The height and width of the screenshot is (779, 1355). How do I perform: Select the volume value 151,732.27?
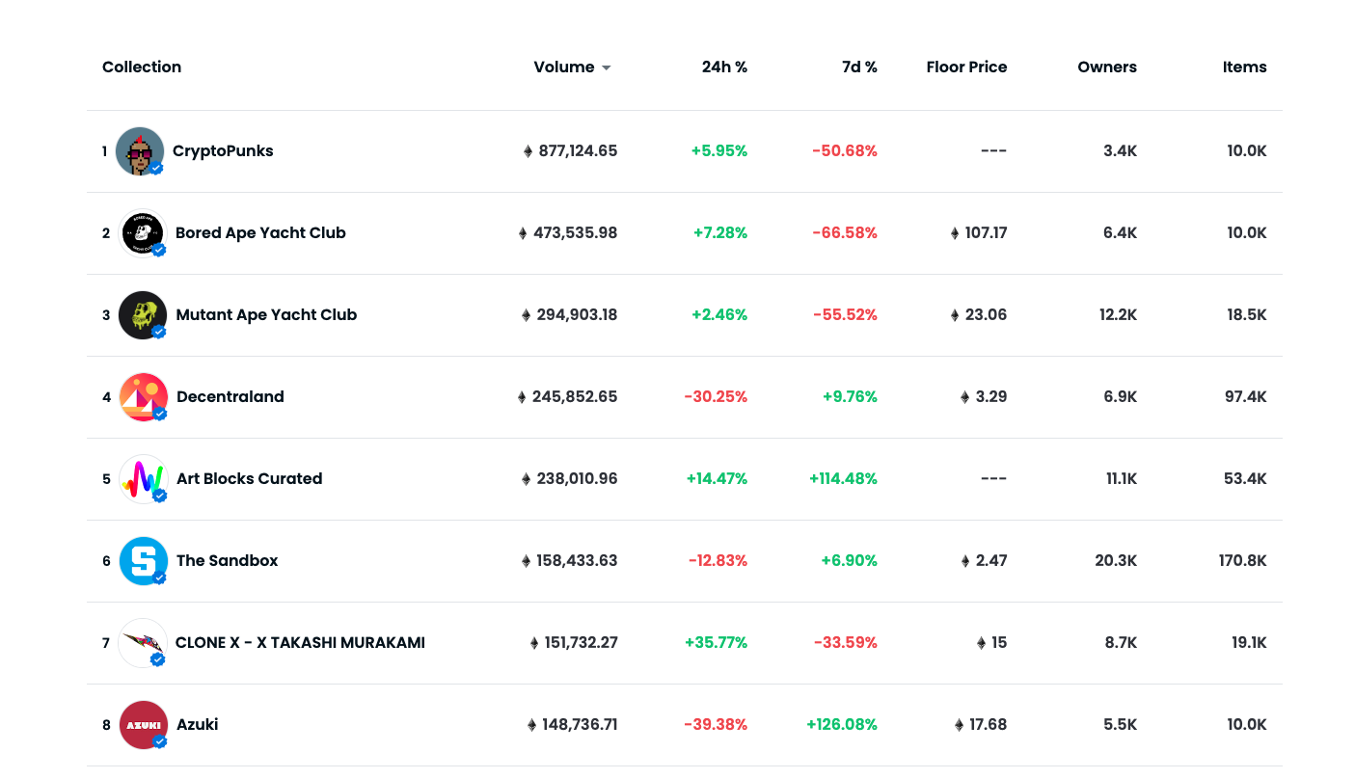pyautogui.click(x=582, y=643)
